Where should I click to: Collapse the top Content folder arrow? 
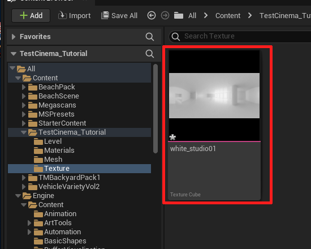tap(18, 78)
